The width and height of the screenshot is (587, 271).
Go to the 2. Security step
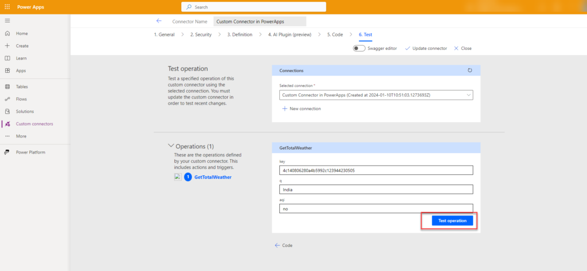pos(201,34)
